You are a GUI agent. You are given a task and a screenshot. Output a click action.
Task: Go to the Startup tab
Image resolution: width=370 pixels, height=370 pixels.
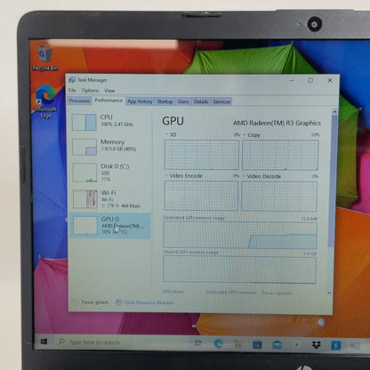click(165, 101)
